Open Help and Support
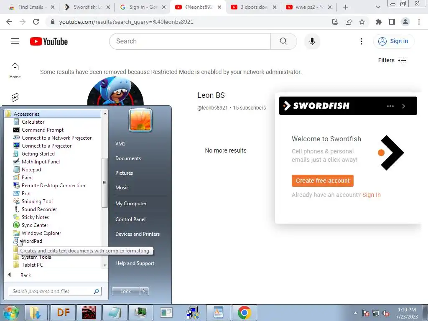Viewport: 428px width, 321px height. (x=135, y=263)
